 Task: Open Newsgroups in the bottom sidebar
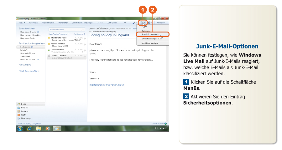[x=26, y=119]
